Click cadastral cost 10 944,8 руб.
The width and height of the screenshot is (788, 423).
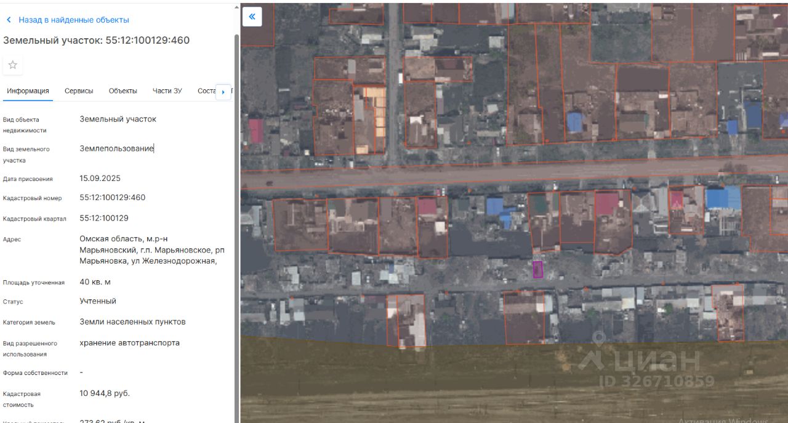click(x=105, y=393)
